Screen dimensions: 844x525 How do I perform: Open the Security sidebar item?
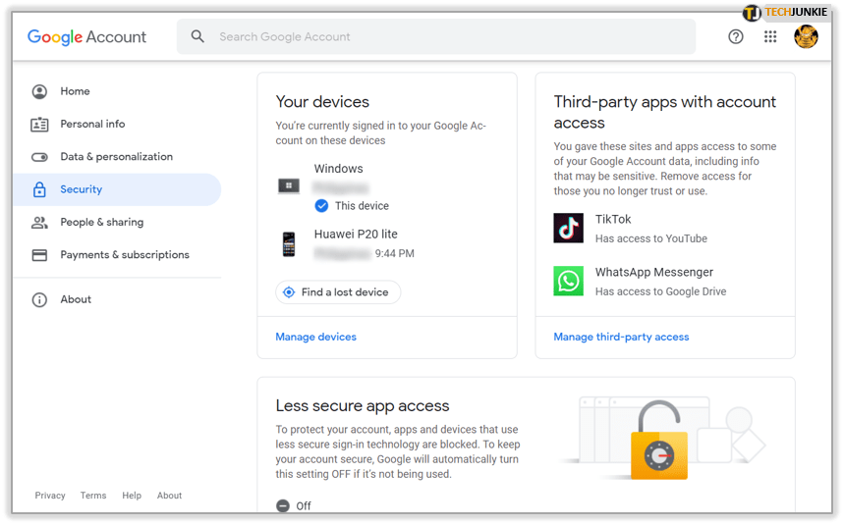point(82,189)
